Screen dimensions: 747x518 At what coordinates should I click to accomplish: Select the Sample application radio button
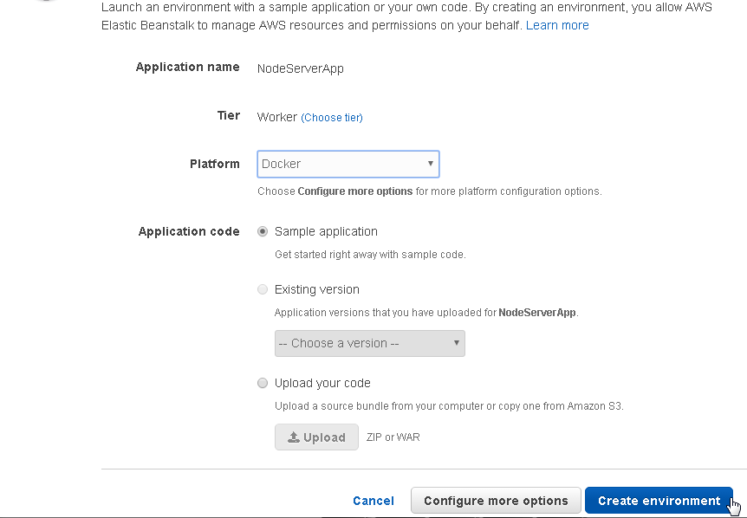263,231
